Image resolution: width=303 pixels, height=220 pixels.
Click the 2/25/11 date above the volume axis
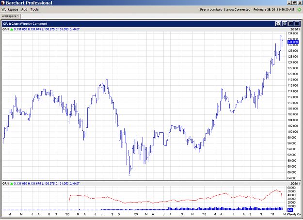(295, 184)
